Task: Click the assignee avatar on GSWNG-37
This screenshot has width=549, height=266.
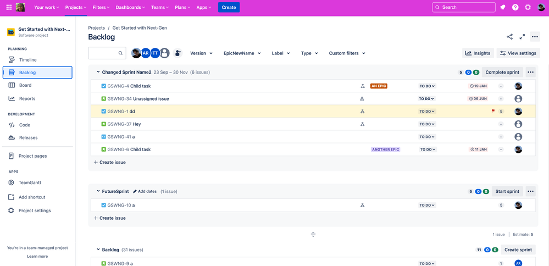Action: [x=518, y=124]
